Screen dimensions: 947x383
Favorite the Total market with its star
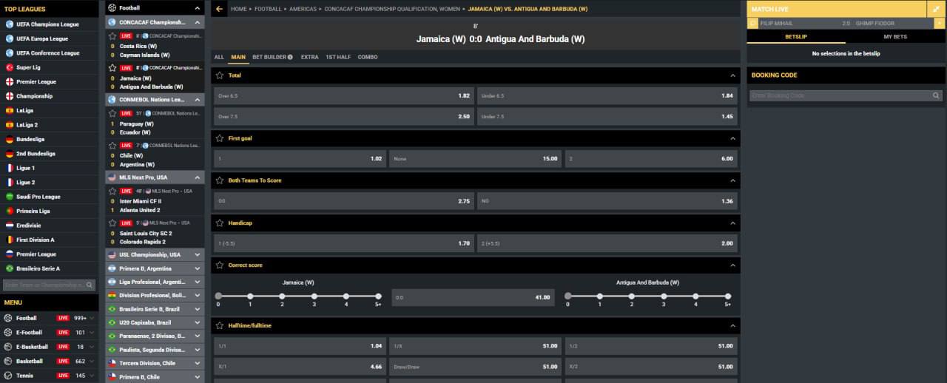220,75
